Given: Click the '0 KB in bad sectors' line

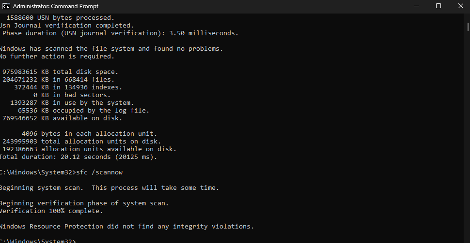Looking at the screenshot, I should pos(72,95).
